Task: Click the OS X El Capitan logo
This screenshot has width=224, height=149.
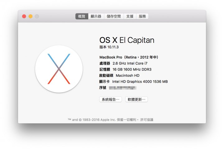Action: (59, 69)
